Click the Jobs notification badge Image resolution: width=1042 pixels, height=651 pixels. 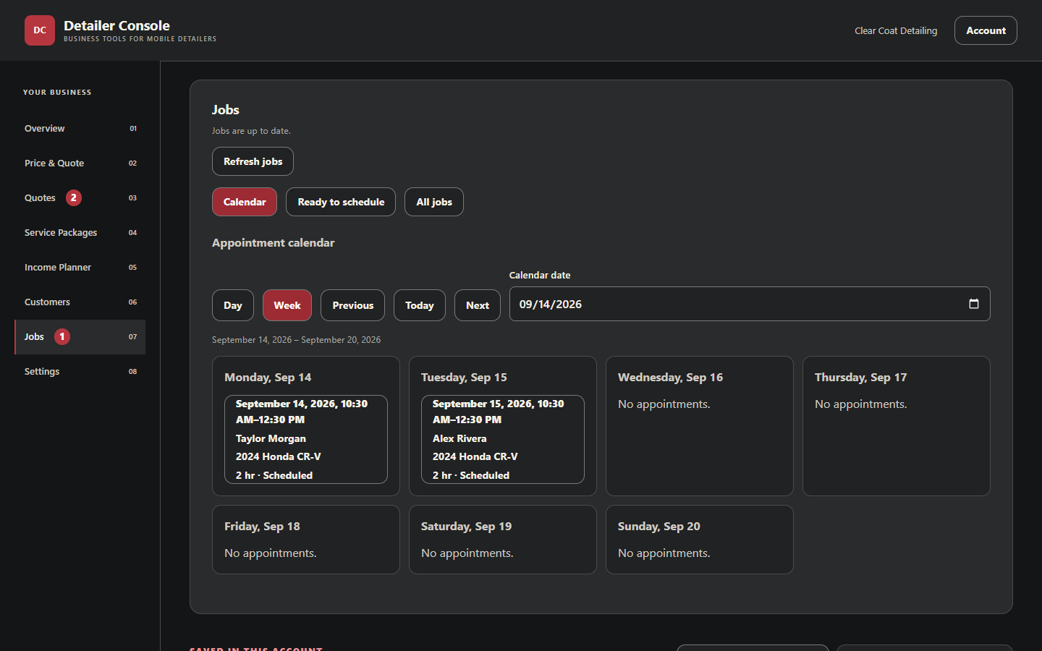[62, 336]
